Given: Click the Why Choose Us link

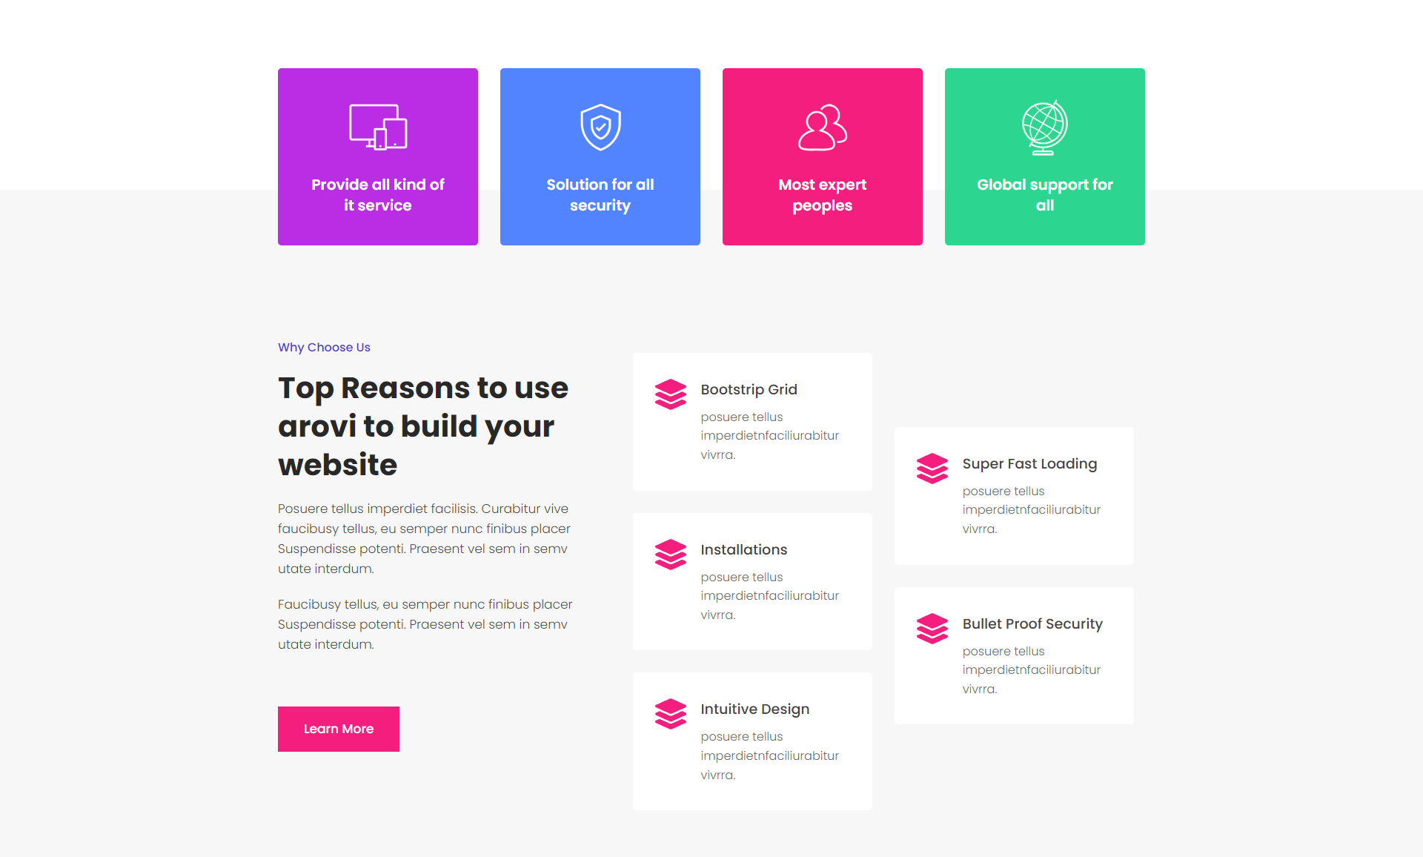Looking at the screenshot, I should pos(322,347).
